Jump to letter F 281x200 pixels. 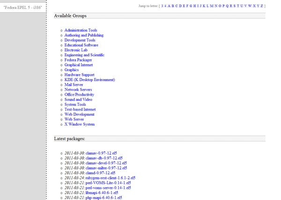(x=187, y=6)
